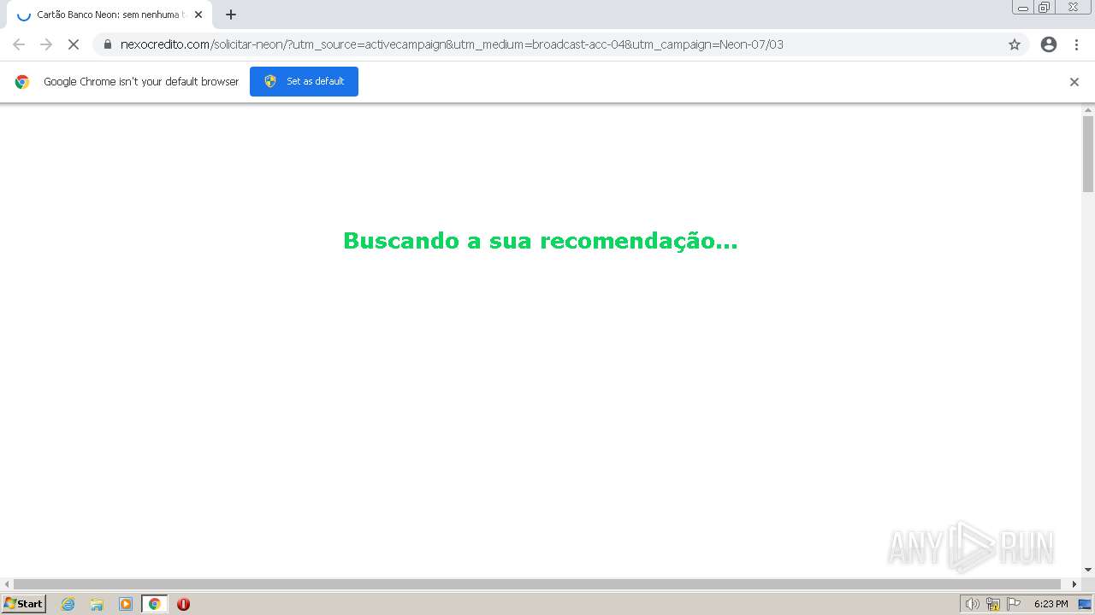
Task: Click the scroll up arrow
Action: tap(1088, 110)
